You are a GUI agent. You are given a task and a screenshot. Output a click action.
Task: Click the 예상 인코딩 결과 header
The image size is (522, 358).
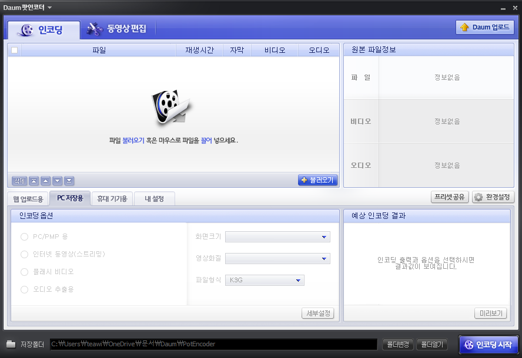[427, 216]
